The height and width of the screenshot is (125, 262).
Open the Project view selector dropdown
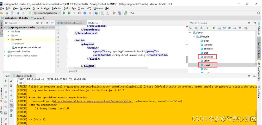(13, 23)
